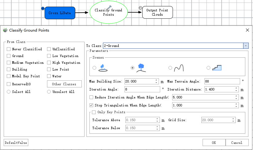Select the stair-step terrain scene icon
The width and height of the screenshot is (253, 150).
[217, 68]
